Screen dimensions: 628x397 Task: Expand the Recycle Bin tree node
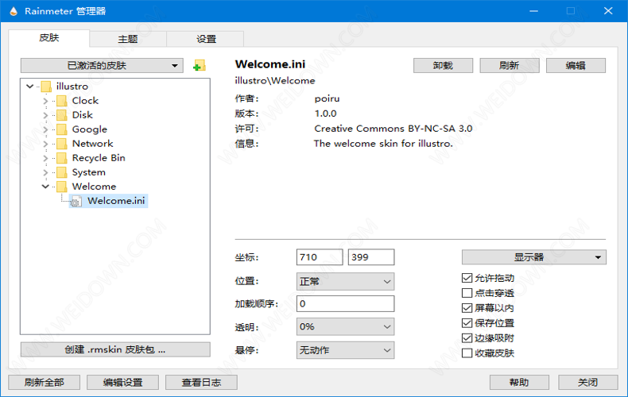click(45, 158)
